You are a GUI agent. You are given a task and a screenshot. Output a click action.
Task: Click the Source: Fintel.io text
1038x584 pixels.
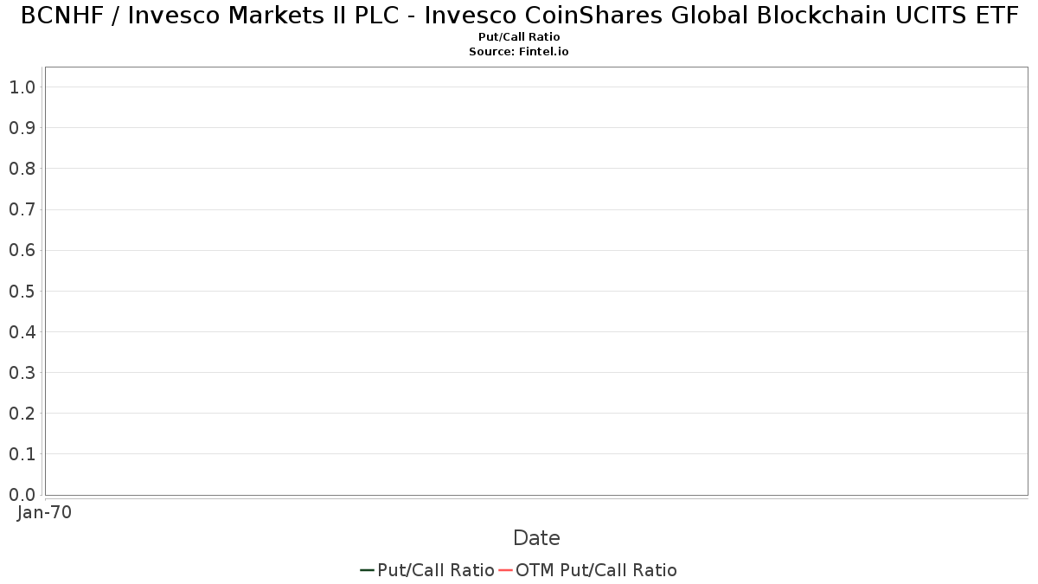(519, 52)
